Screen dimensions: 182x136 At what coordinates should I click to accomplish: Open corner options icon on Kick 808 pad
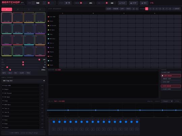click(x=10, y=14)
